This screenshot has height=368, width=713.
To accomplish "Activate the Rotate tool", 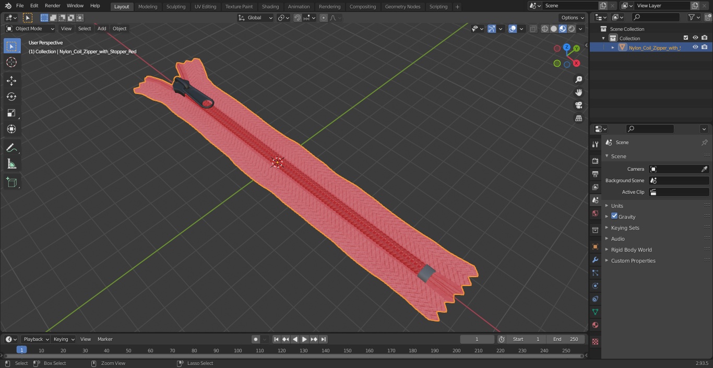I will pos(11,97).
